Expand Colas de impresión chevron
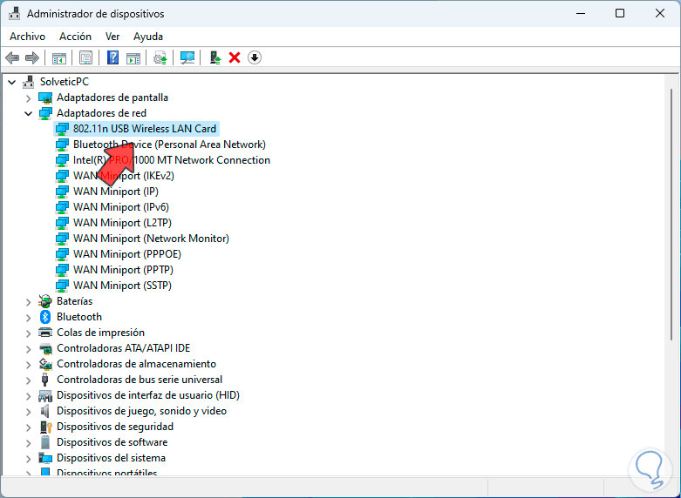 coord(29,333)
